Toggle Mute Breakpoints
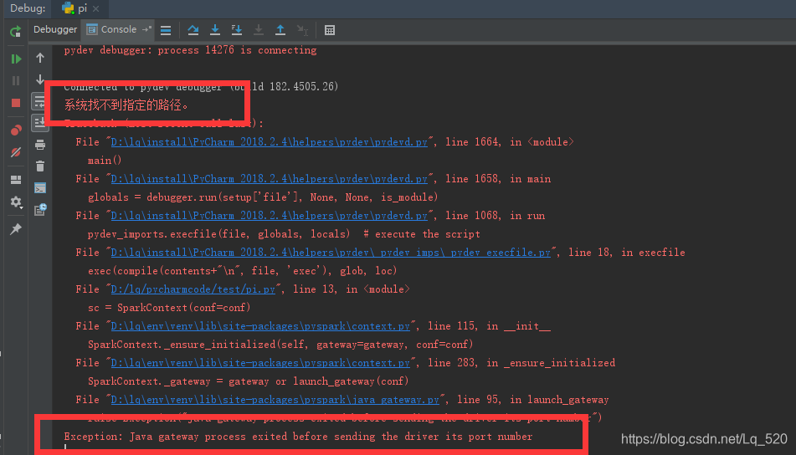This screenshot has width=796, height=455. (x=16, y=152)
